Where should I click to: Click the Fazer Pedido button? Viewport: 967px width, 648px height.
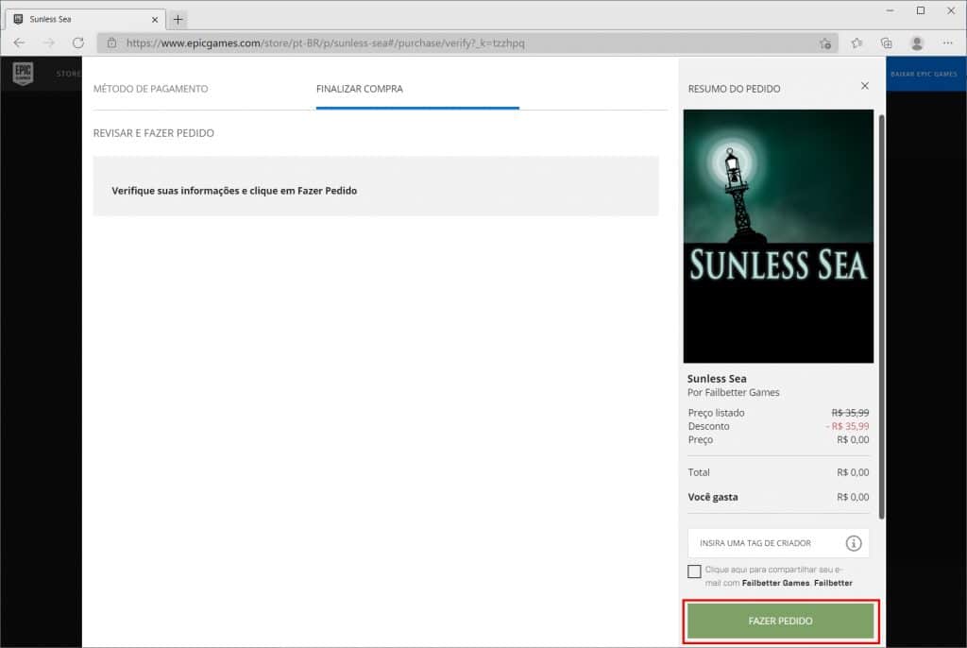click(780, 621)
